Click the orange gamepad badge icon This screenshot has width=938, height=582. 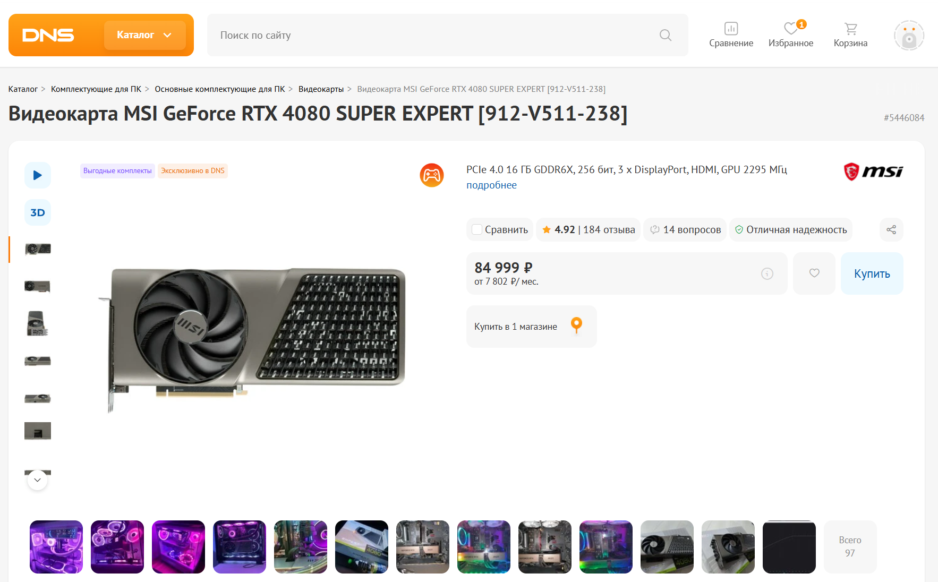432,175
